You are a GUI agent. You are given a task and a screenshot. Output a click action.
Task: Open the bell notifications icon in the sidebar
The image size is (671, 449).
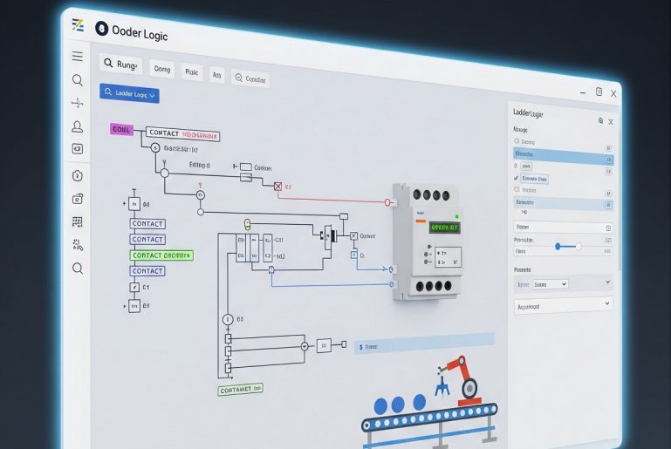tap(78, 126)
